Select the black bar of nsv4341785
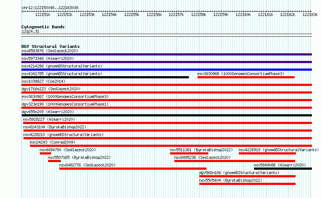 pos(105,77)
